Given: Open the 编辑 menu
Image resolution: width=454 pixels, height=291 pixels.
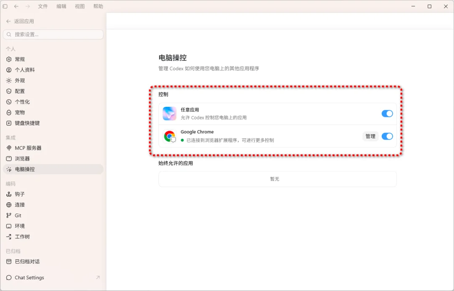Looking at the screenshot, I should [61, 6].
